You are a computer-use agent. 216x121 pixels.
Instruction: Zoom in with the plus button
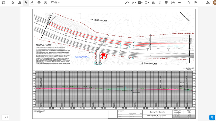[x=45, y=3]
